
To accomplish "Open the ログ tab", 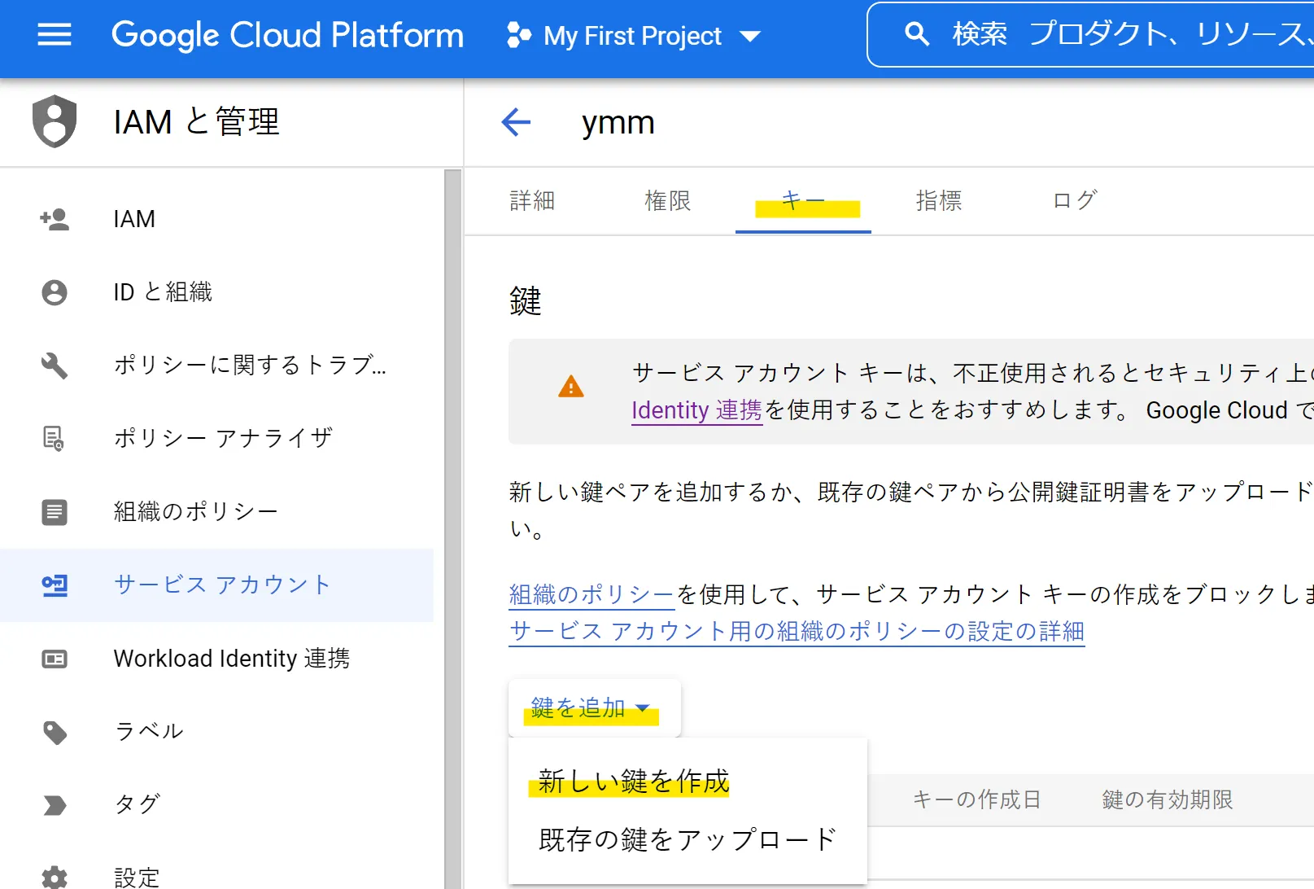I will pos(1075,200).
